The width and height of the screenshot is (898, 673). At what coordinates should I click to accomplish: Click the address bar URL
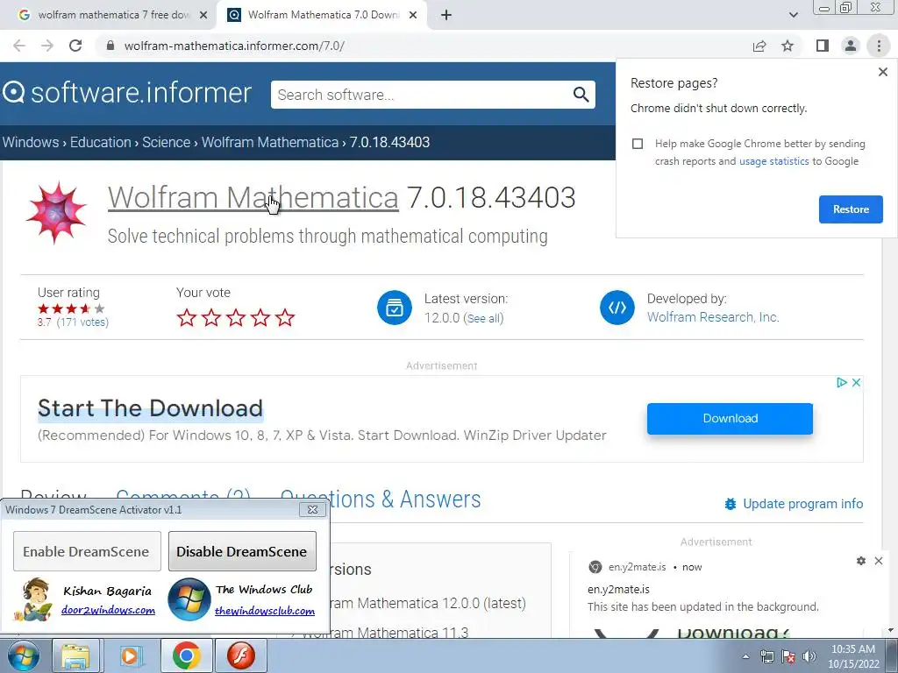pos(234,46)
